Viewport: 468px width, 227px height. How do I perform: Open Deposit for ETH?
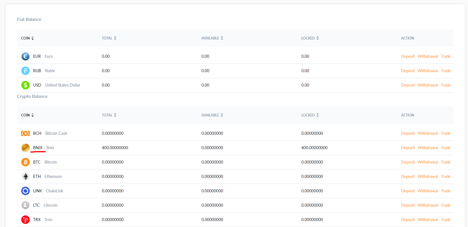click(x=408, y=177)
